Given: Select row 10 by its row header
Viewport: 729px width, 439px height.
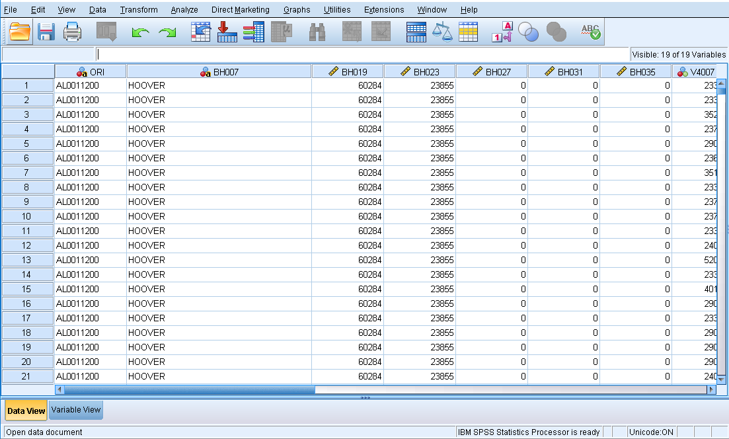Looking at the screenshot, I should point(27,216).
